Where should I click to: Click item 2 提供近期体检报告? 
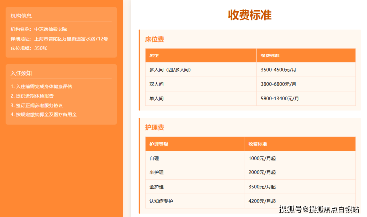click(x=32, y=96)
